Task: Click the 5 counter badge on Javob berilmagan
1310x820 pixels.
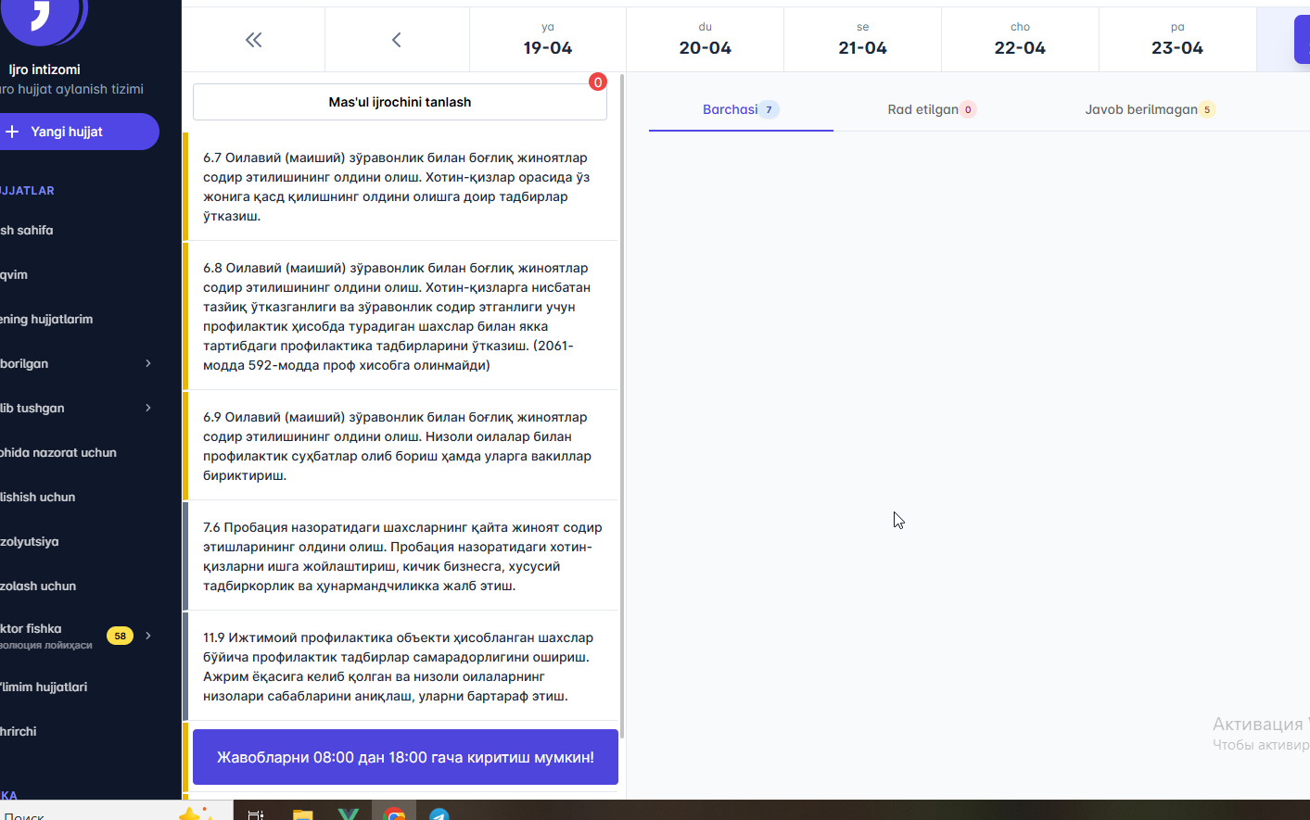Action: [x=1206, y=109]
